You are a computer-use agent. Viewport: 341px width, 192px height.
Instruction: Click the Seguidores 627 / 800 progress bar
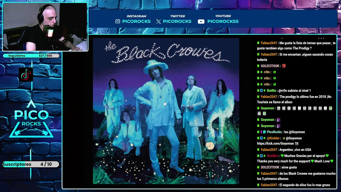click(x=31, y=56)
